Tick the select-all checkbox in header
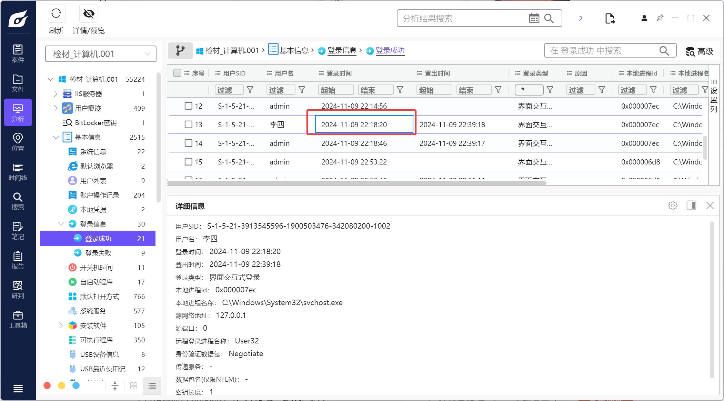 177,73
